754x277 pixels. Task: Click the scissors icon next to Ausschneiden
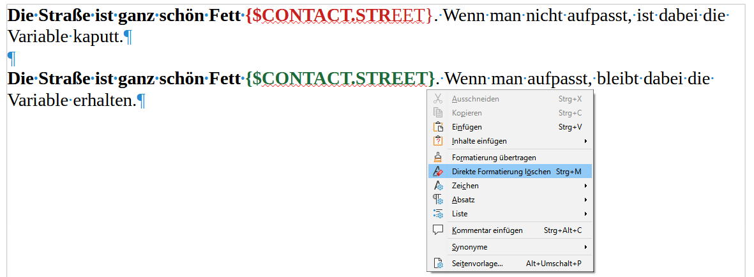(x=438, y=99)
